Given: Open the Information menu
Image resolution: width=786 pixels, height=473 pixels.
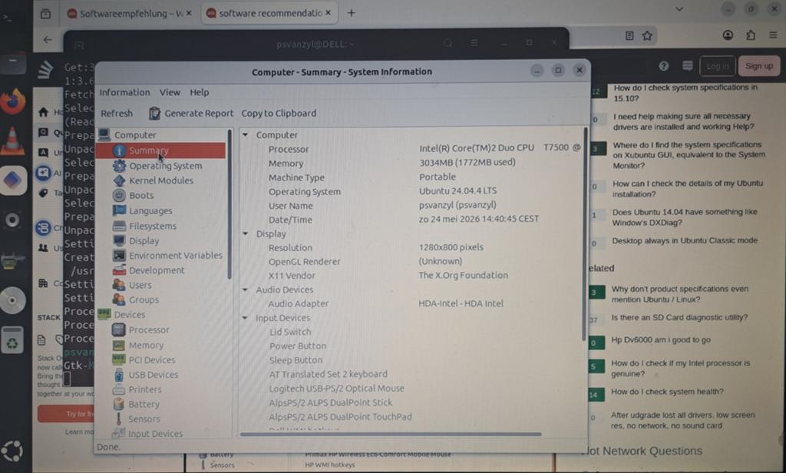Looking at the screenshot, I should 124,92.
